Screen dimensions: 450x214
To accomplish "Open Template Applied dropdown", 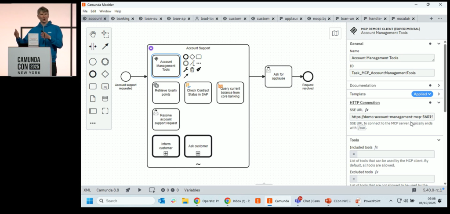I will point(422,94).
